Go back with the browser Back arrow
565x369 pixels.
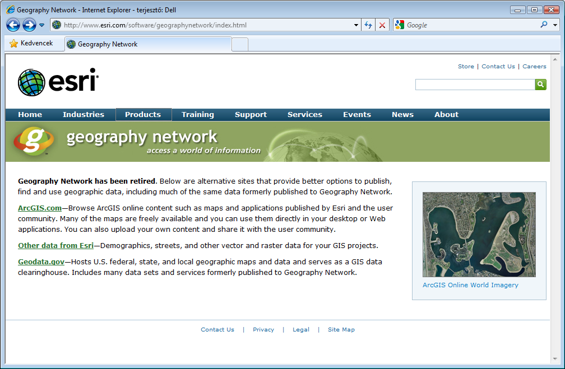click(13, 25)
